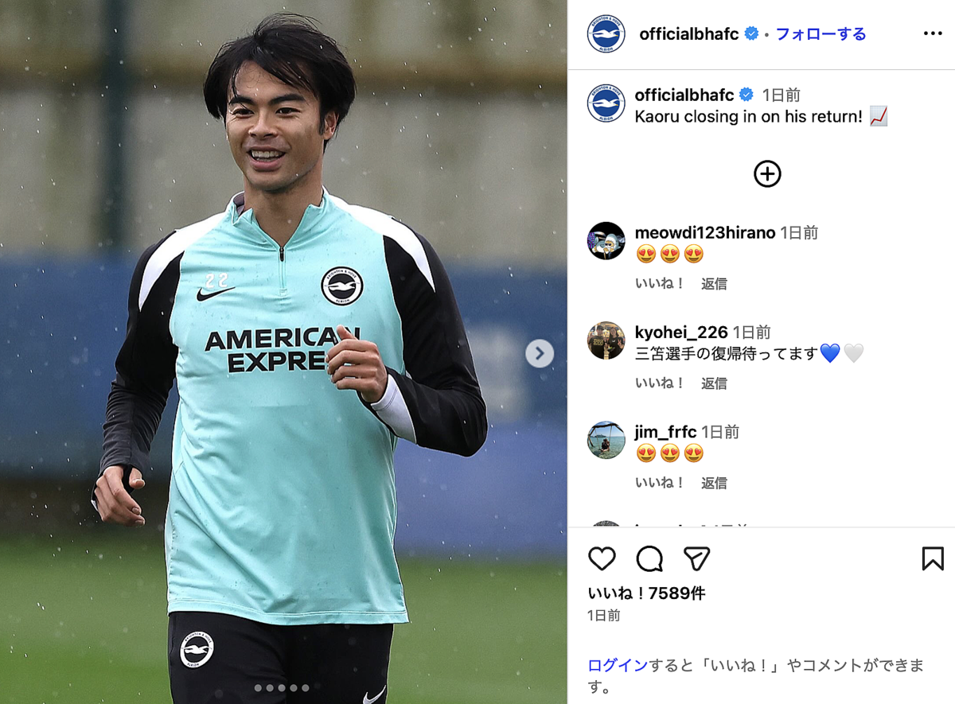
Task: View the いいね！7589件 likes list
Action: [646, 593]
